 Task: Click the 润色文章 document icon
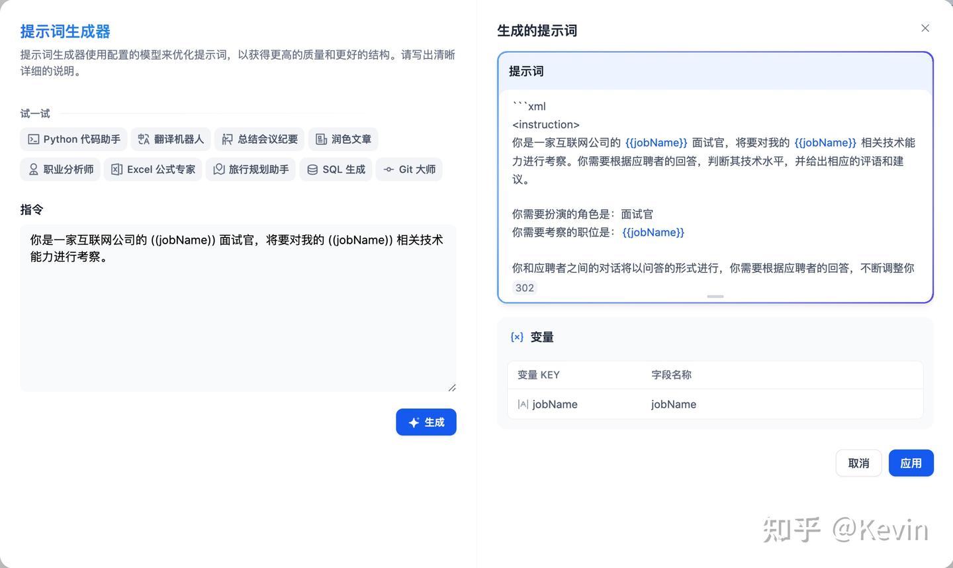click(321, 139)
